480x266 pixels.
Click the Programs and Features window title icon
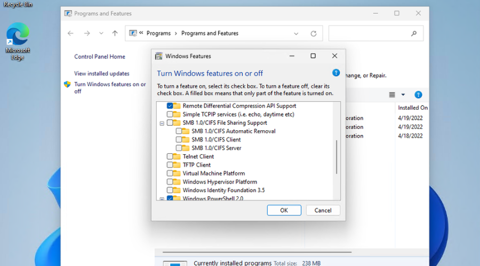[68, 13]
